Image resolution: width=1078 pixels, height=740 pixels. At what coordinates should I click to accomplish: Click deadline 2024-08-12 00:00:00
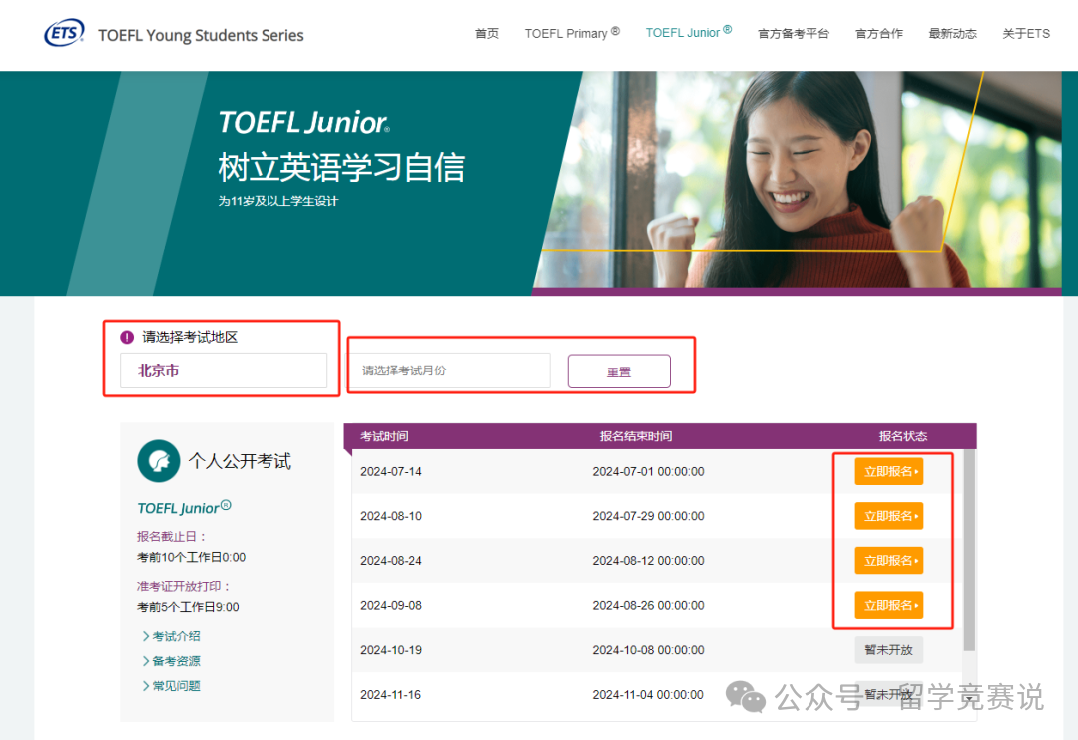(649, 561)
